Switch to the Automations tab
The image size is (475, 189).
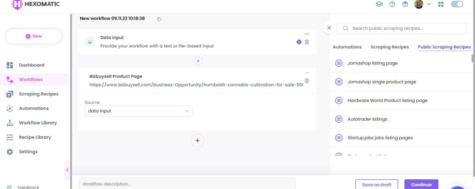coord(347,47)
